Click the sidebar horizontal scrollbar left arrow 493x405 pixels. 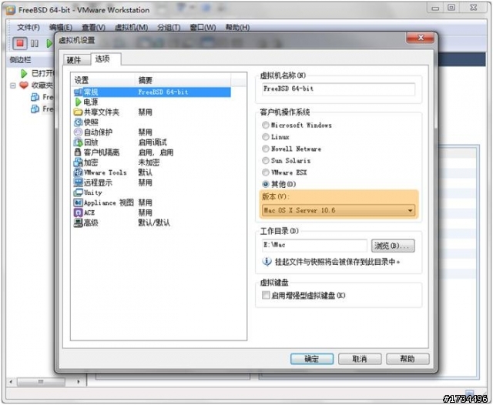(x=11, y=382)
